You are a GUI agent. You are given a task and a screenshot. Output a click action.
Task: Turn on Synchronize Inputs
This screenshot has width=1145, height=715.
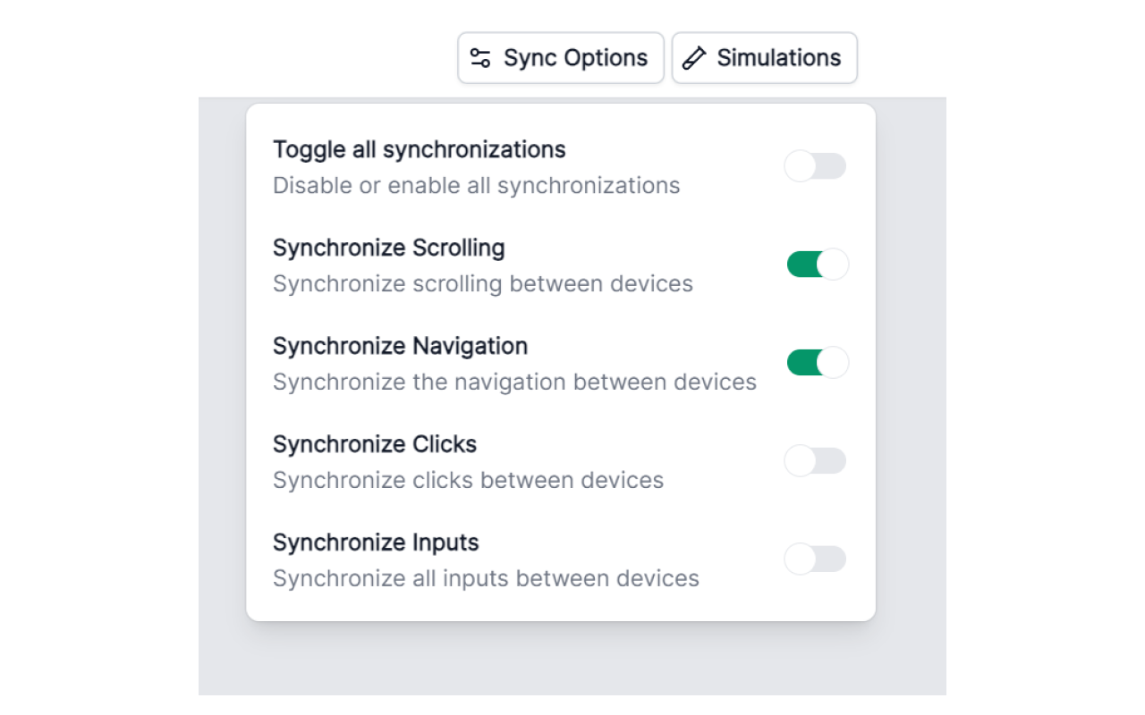point(815,559)
